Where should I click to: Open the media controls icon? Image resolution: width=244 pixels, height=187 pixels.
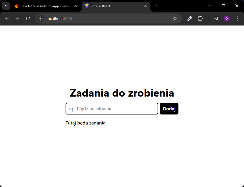click(x=216, y=18)
